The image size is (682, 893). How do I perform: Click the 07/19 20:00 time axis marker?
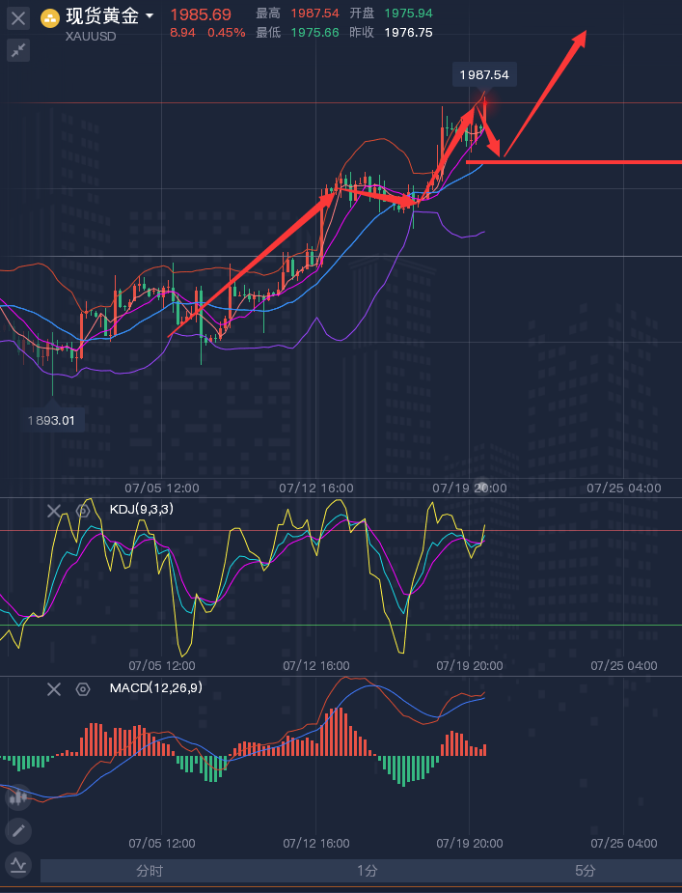pos(467,488)
